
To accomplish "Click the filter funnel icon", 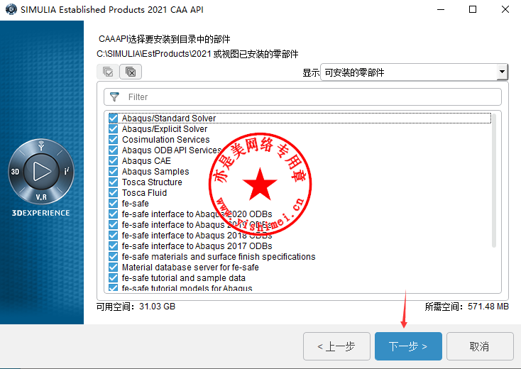I will click(x=114, y=97).
